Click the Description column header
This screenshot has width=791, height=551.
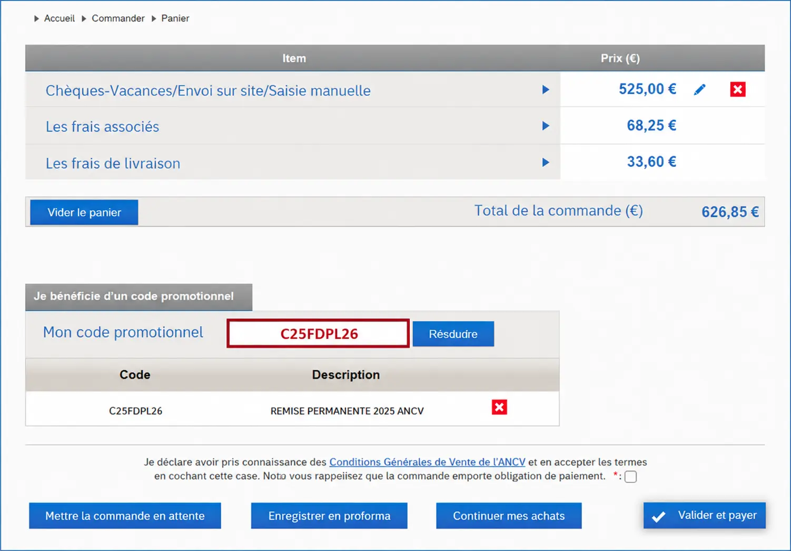(x=346, y=375)
